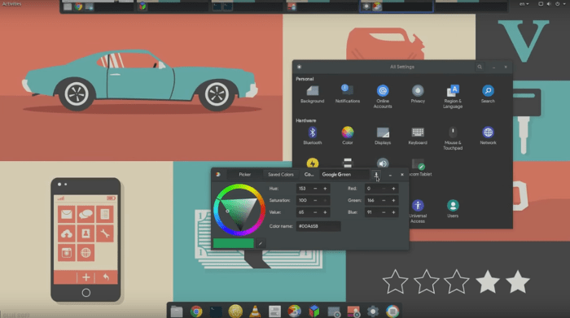Open Background settings in All Settings

pos(312,94)
